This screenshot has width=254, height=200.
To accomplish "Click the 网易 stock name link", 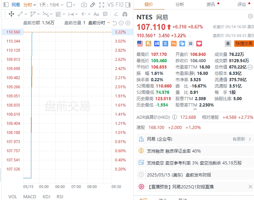I will [15, 5].
